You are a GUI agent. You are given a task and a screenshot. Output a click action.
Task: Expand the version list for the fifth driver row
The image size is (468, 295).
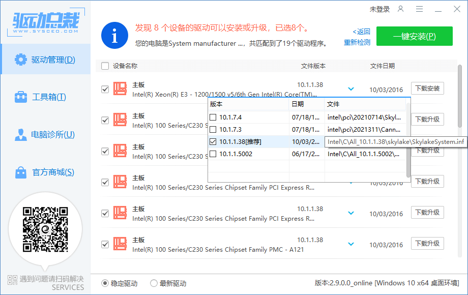coord(350,213)
